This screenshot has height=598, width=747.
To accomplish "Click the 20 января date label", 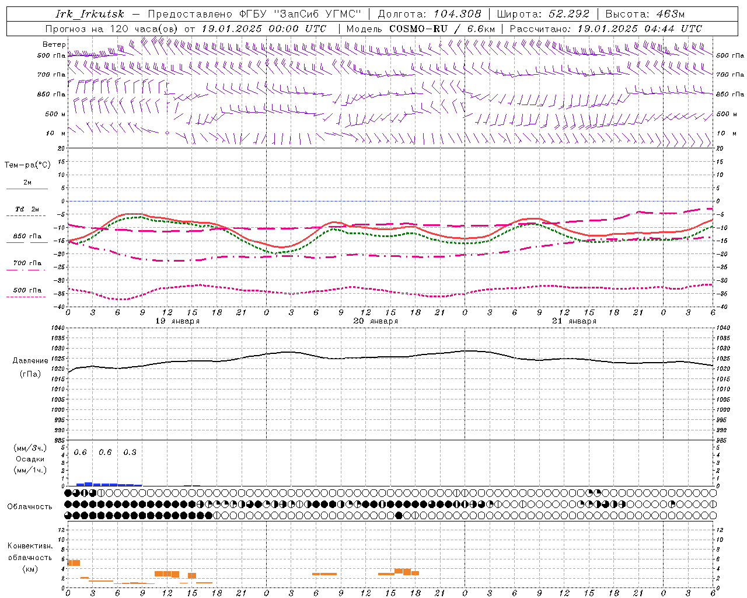I will [376, 321].
